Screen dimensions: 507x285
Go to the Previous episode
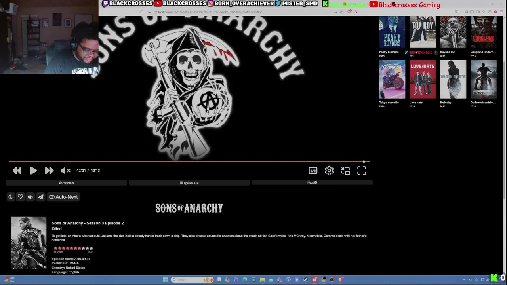[67, 183]
